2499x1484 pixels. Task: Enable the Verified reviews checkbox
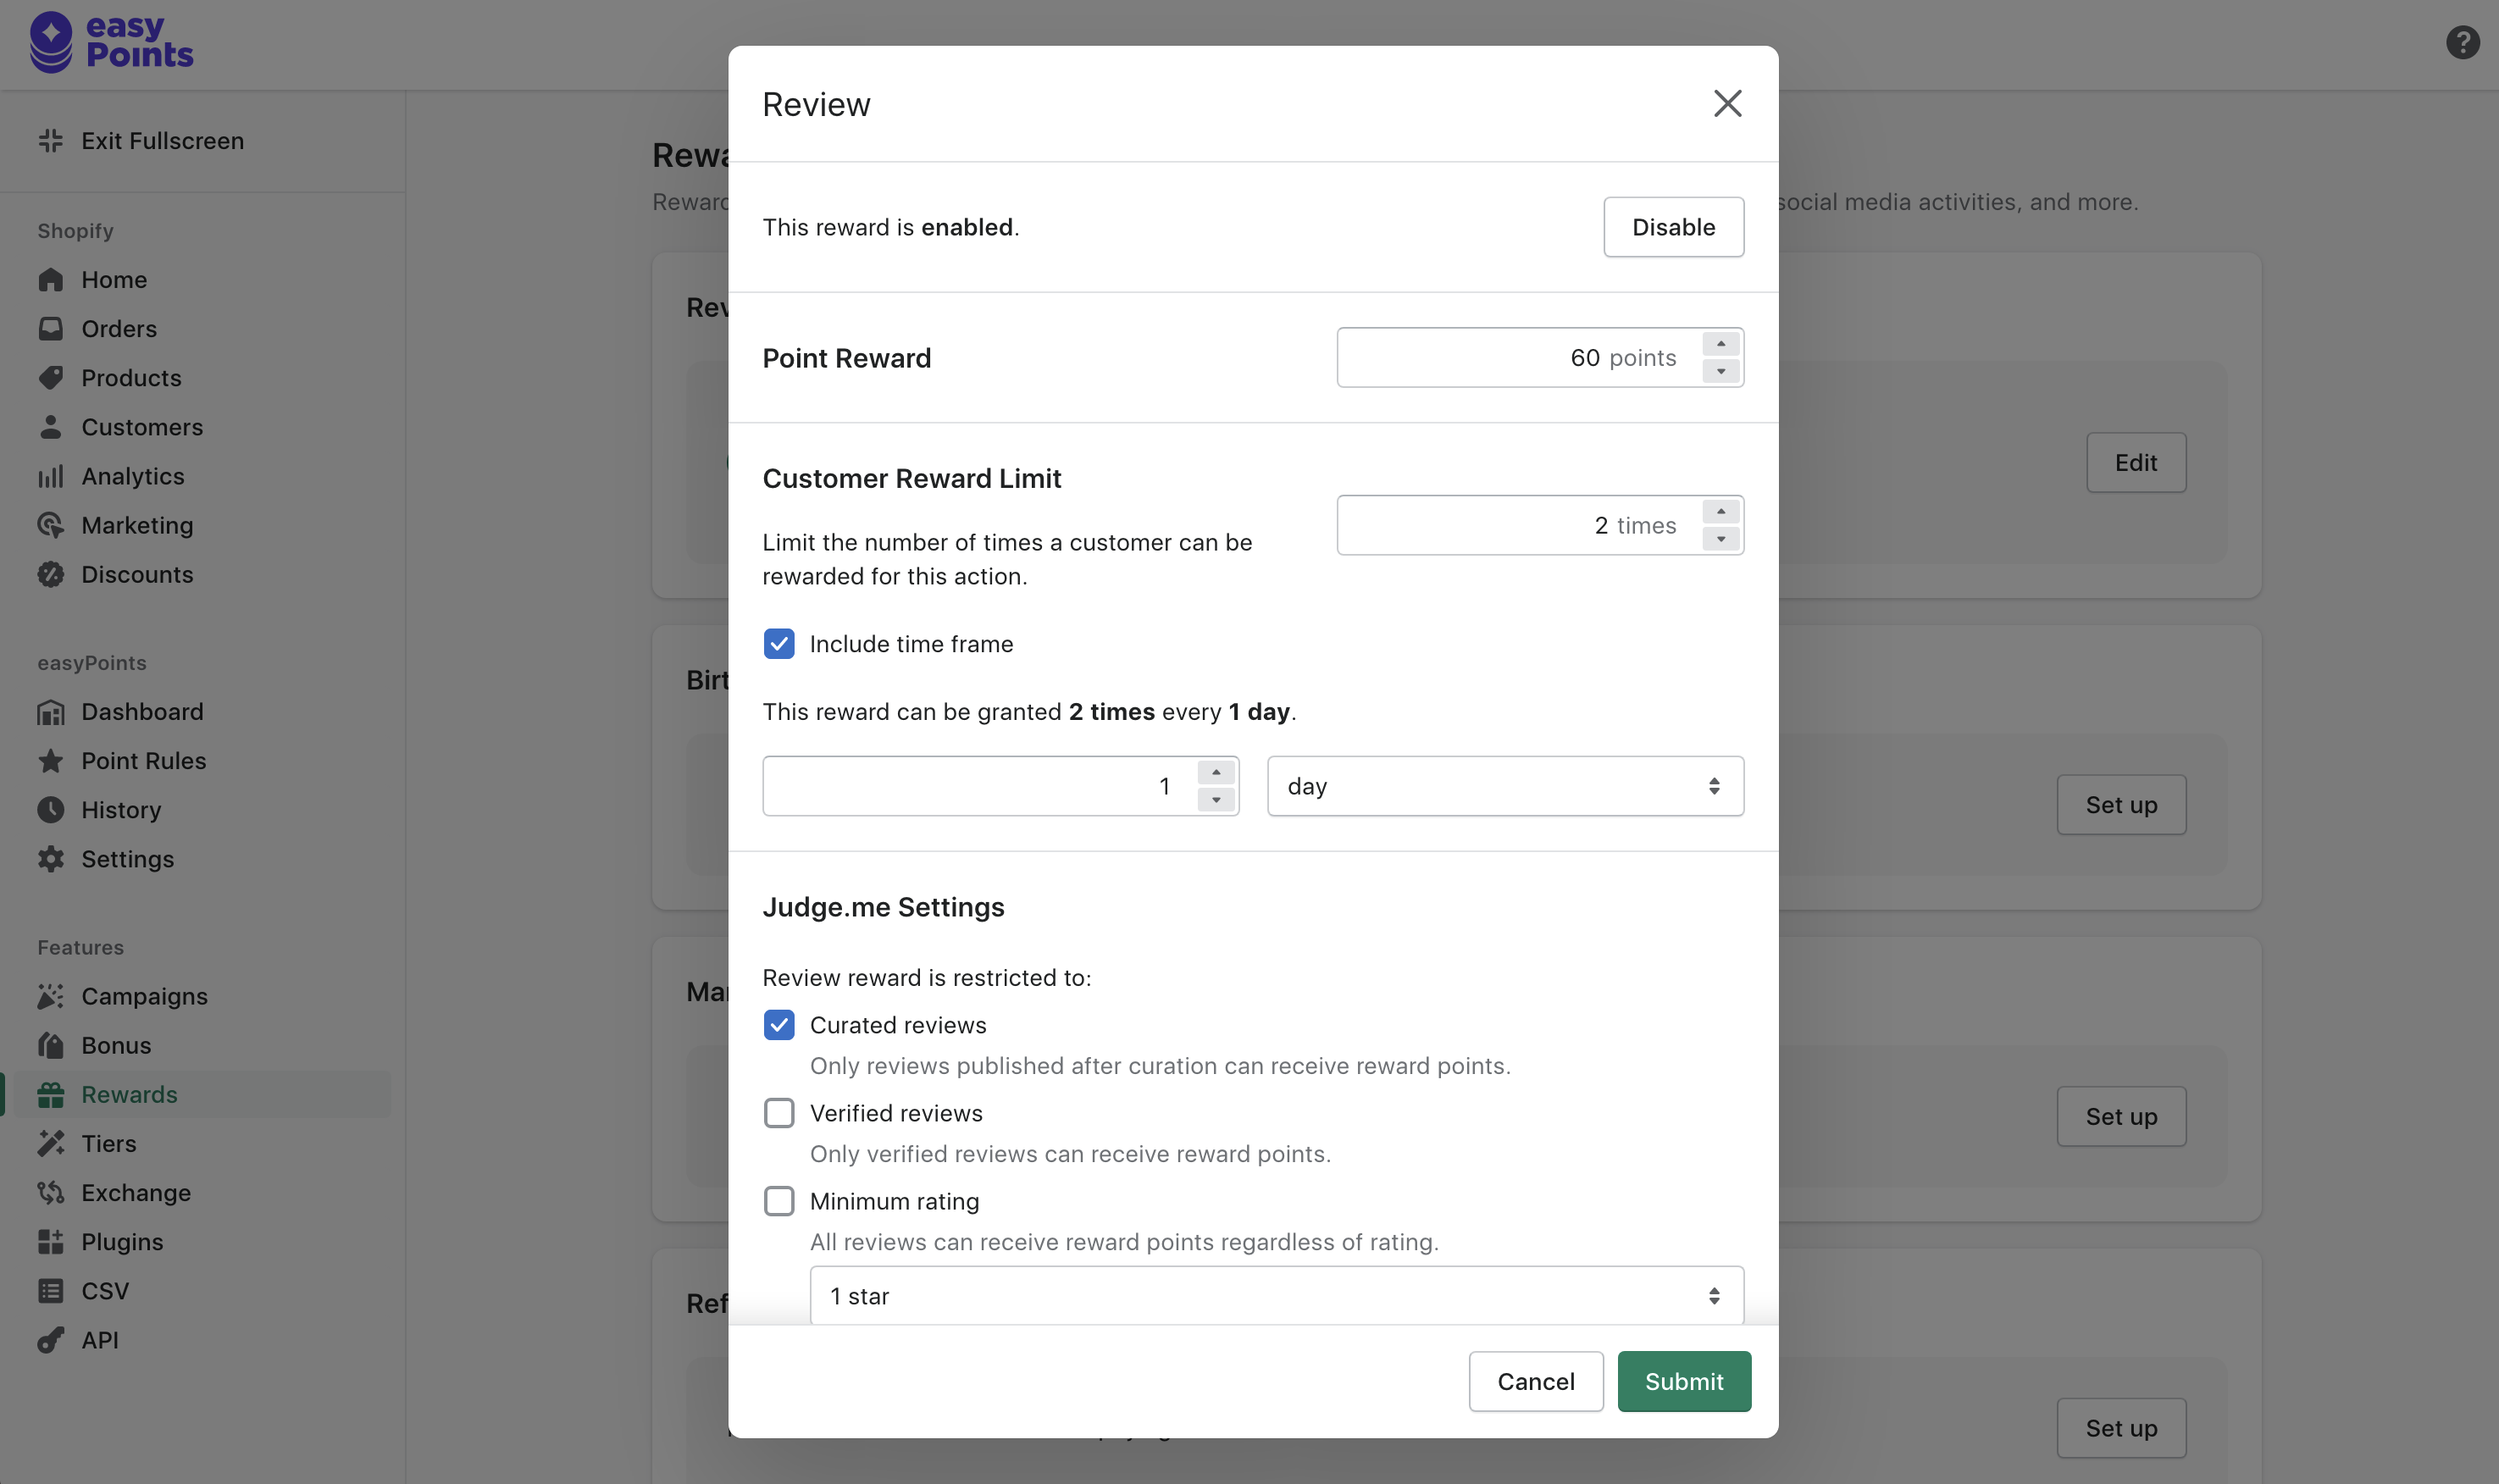(x=779, y=1113)
